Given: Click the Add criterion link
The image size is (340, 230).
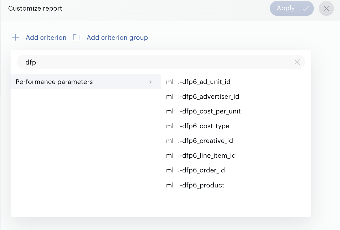Looking at the screenshot, I should 46,38.
